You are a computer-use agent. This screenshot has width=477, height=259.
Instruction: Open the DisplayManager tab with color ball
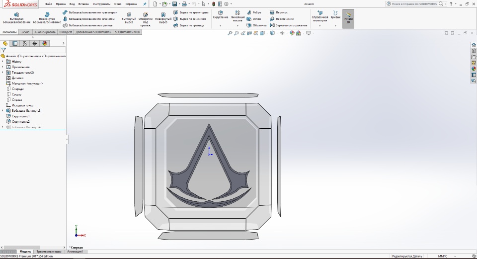[x=44, y=43]
